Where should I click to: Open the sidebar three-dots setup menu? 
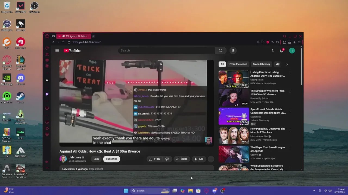pyautogui.click(x=47, y=168)
